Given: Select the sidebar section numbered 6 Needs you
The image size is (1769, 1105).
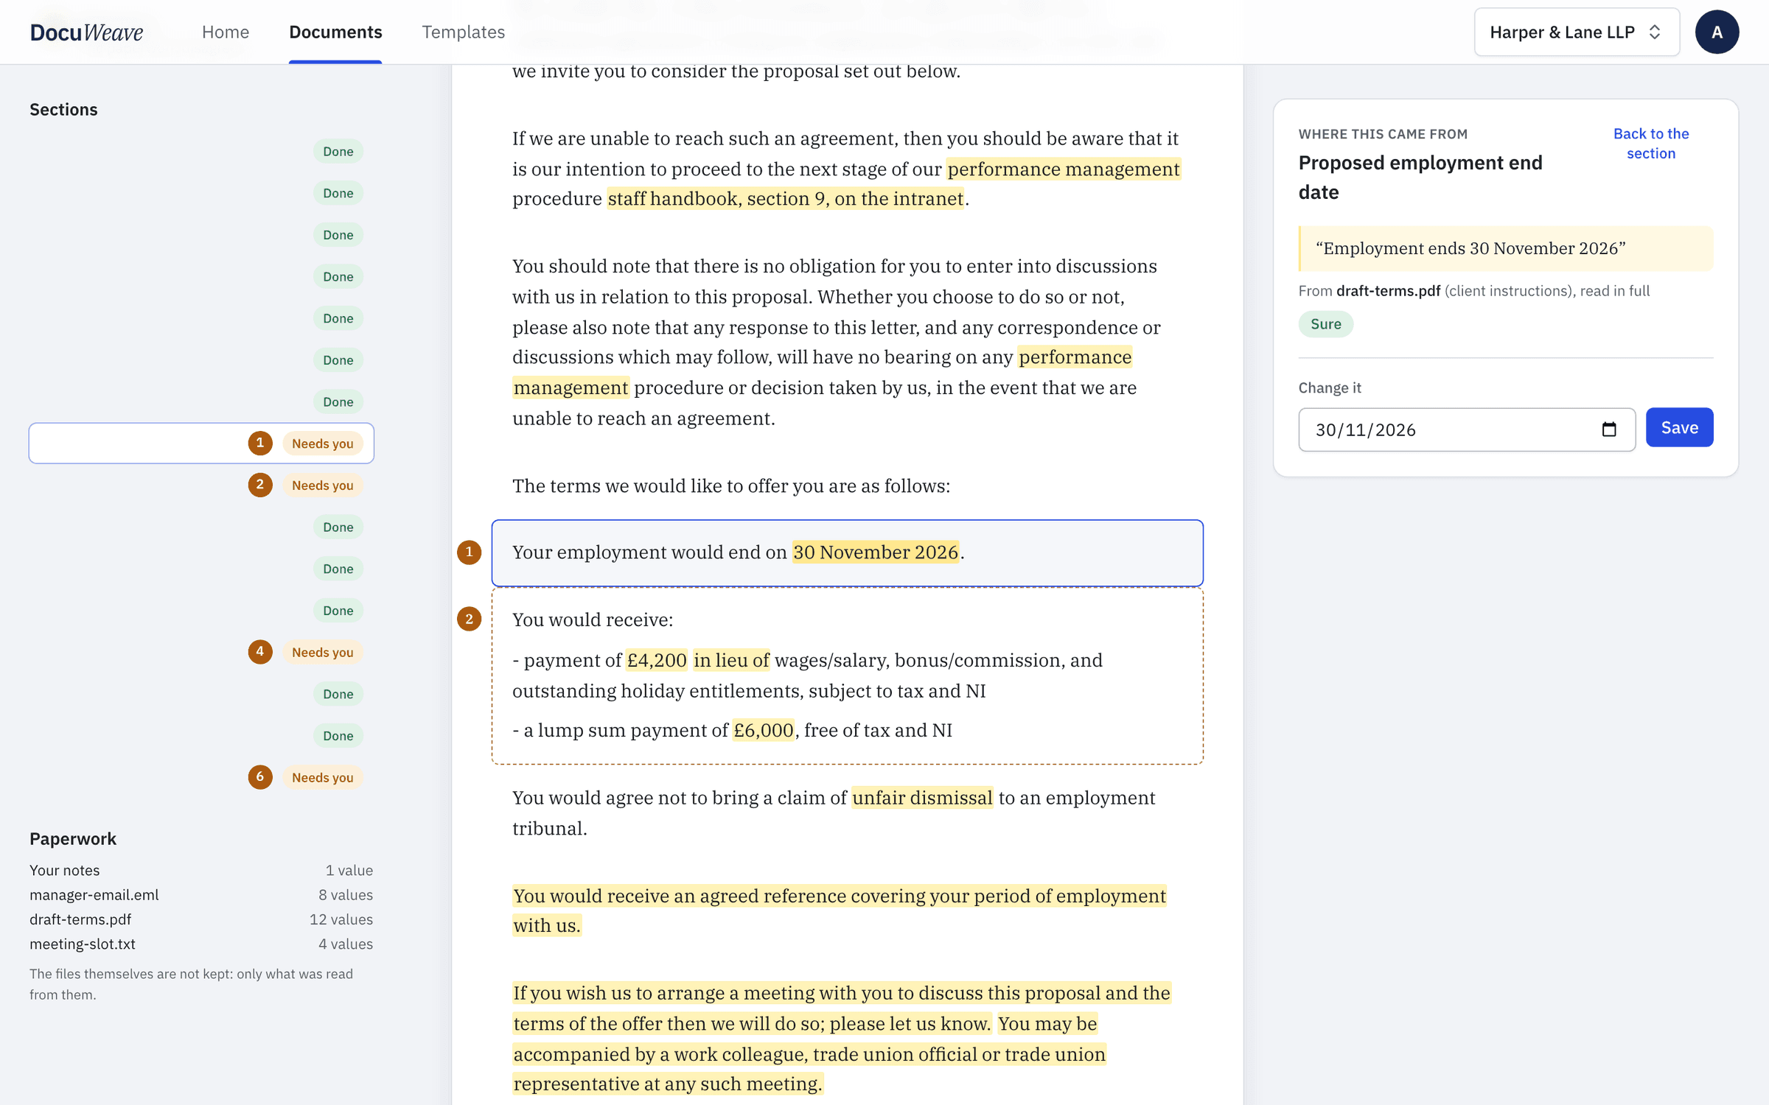Looking at the screenshot, I should click(201, 777).
